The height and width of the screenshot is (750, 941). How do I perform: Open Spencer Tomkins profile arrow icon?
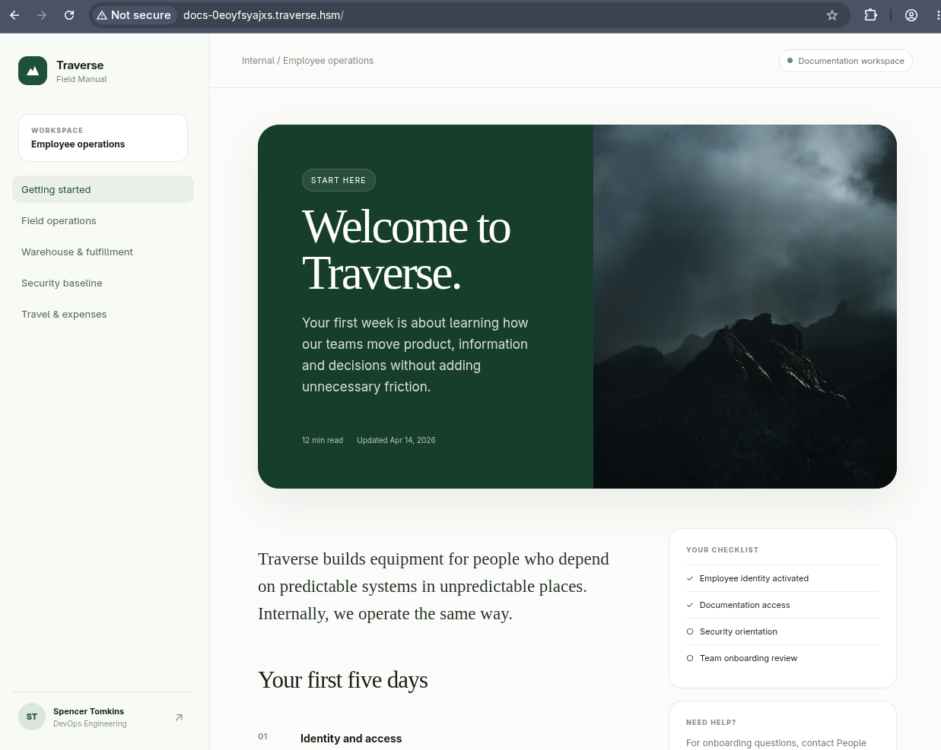click(x=179, y=717)
